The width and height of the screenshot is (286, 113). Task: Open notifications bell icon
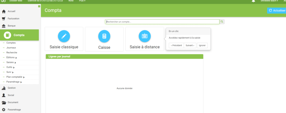(x=253, y=1)
